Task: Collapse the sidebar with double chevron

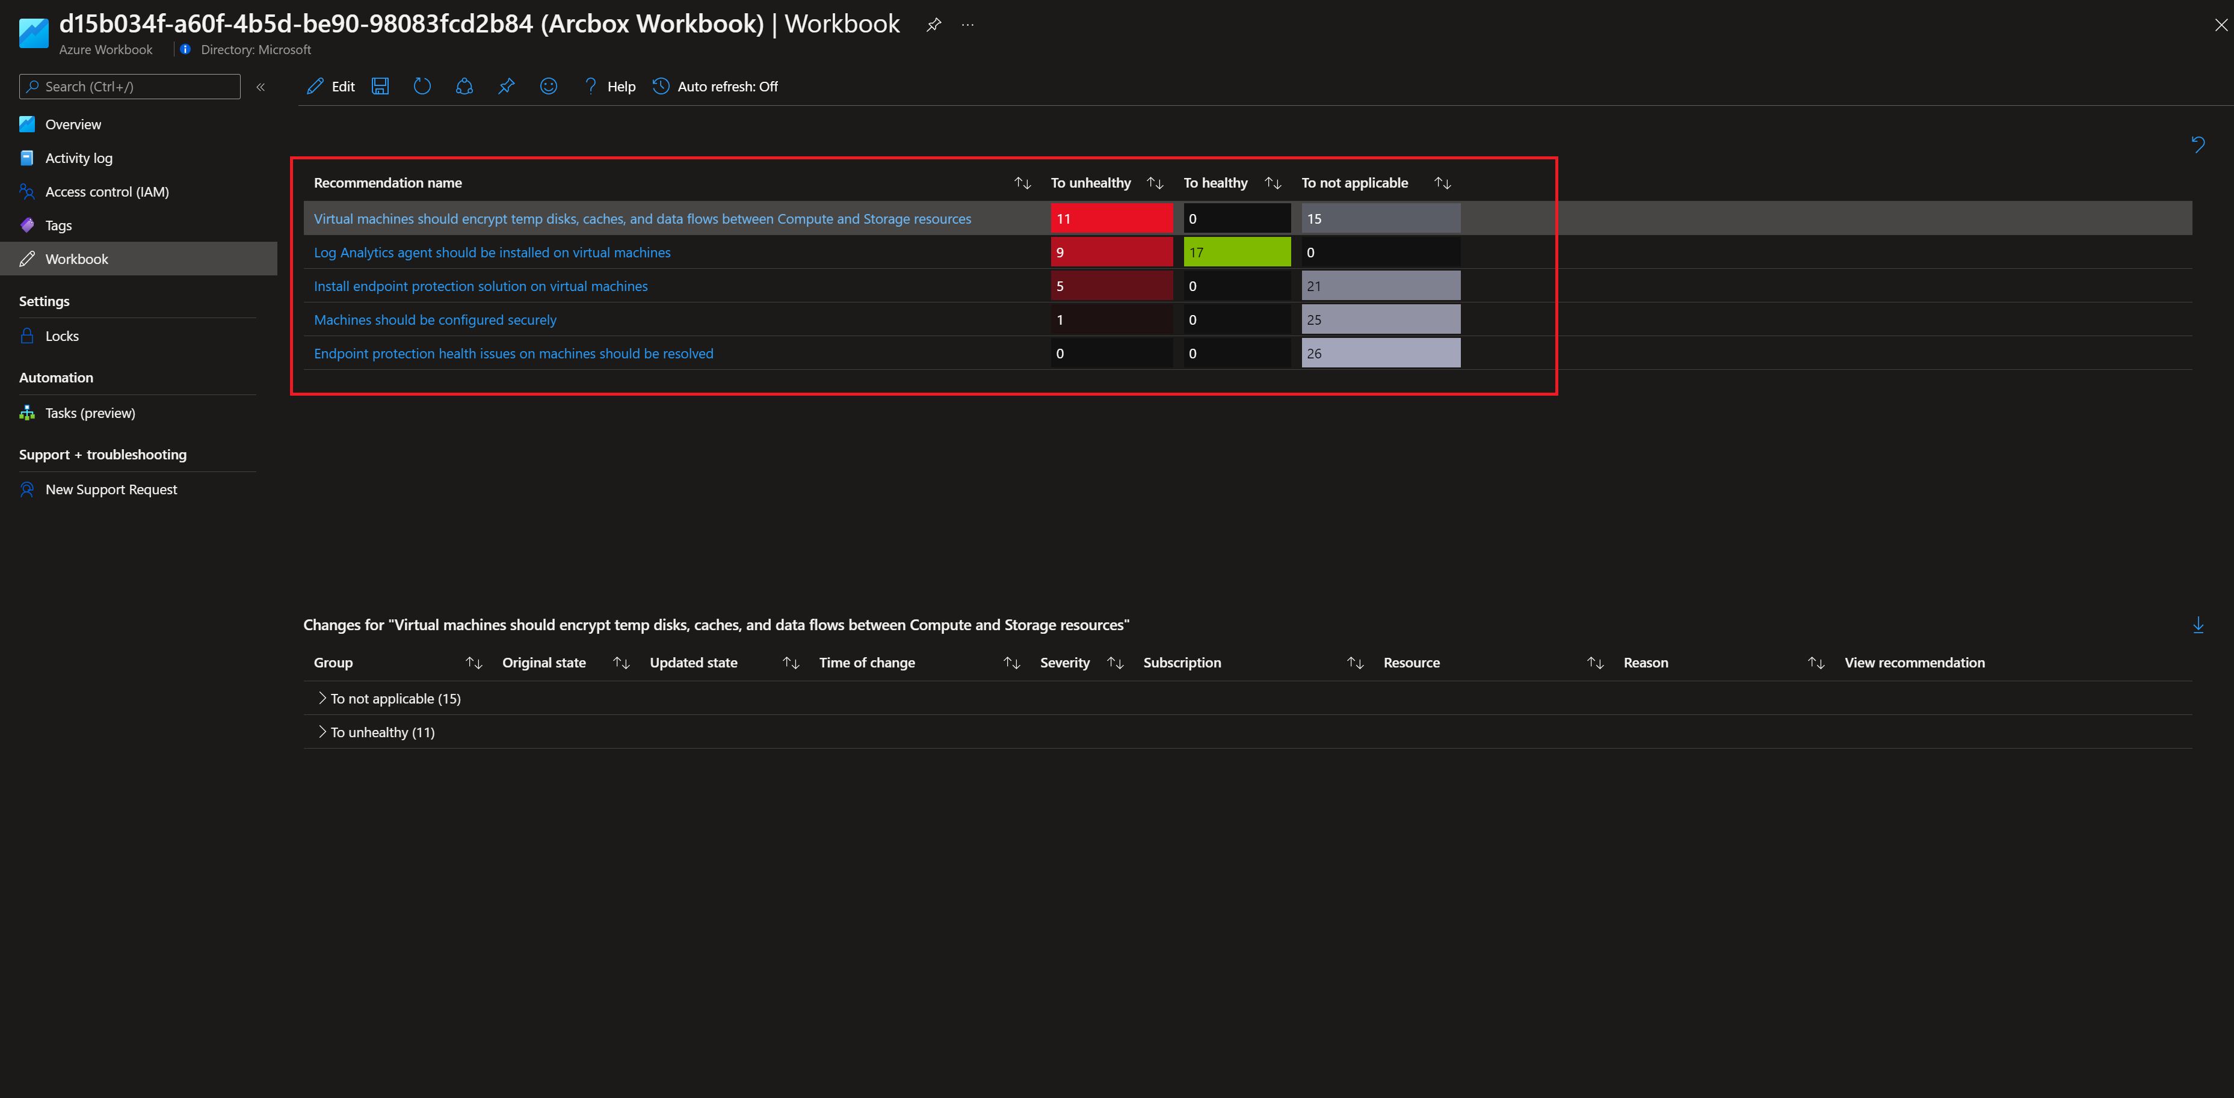Action: pyautogui.click(x=260, y=87)
